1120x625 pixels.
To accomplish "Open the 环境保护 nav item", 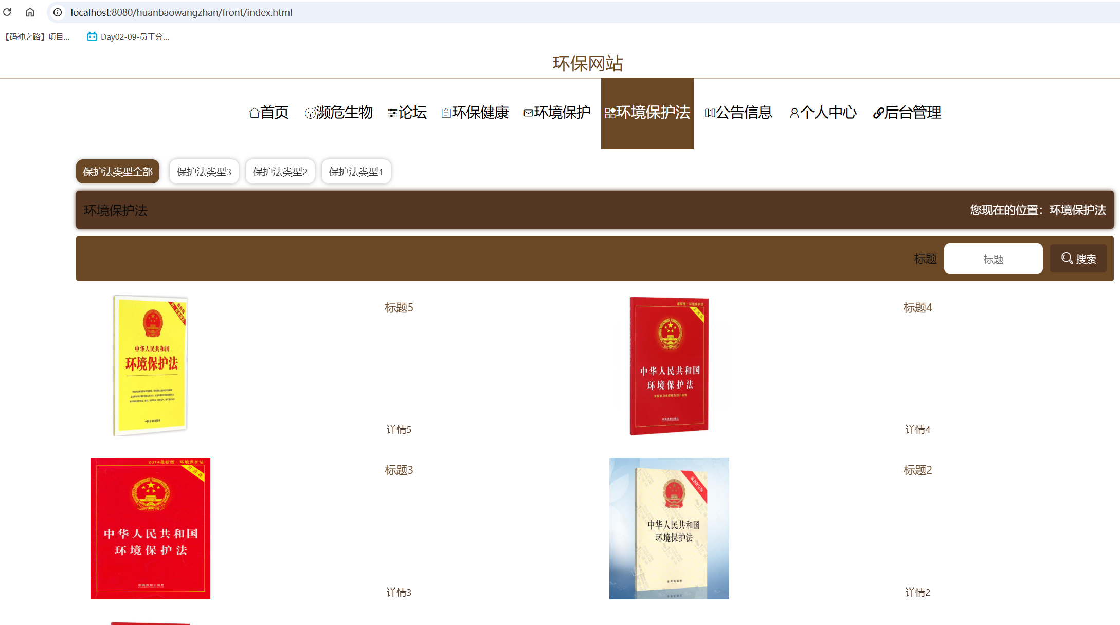I will 557,113.
